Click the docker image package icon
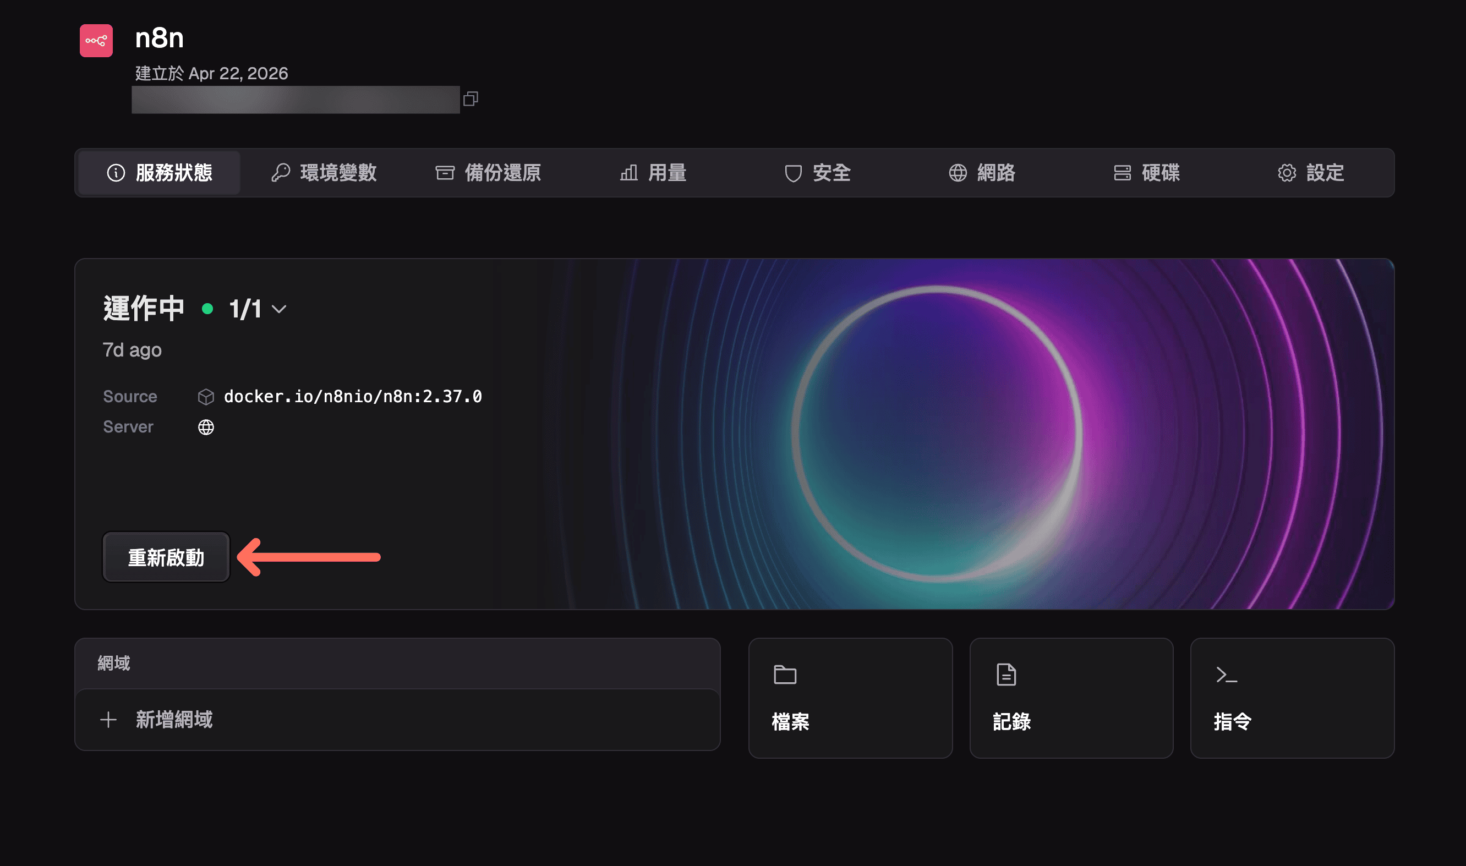This screenshot has width=1466, height=866. click(x=206, y=397)
